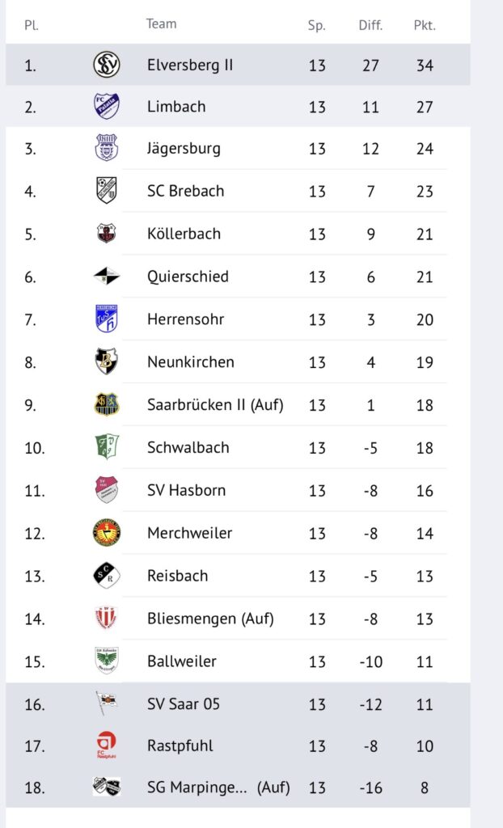
Task: Open the Ballweiler team link
Action: 182,661
